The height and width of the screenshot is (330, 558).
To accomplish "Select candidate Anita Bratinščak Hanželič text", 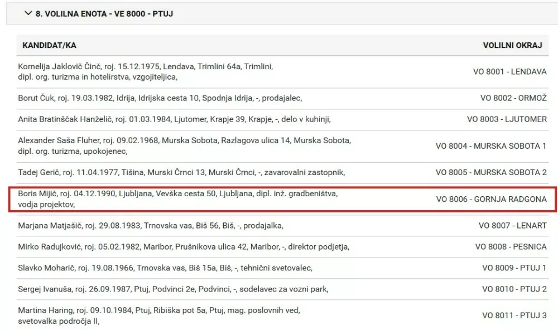I will pyautogui.click(x=174, y=119).
